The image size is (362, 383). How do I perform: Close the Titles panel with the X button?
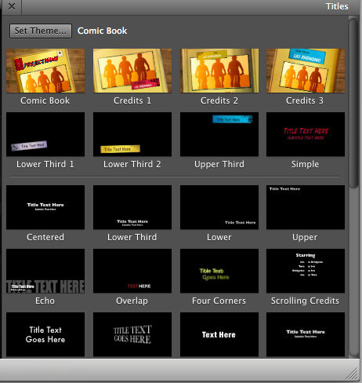12,6
